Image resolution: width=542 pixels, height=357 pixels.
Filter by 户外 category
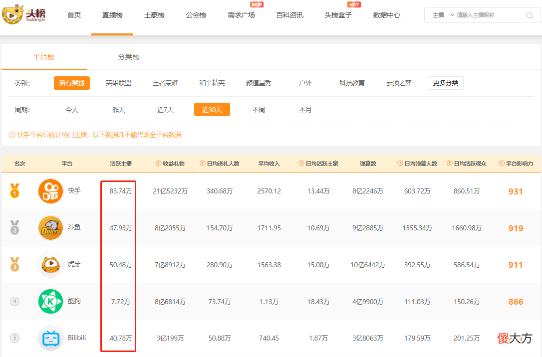coord(305,83)
